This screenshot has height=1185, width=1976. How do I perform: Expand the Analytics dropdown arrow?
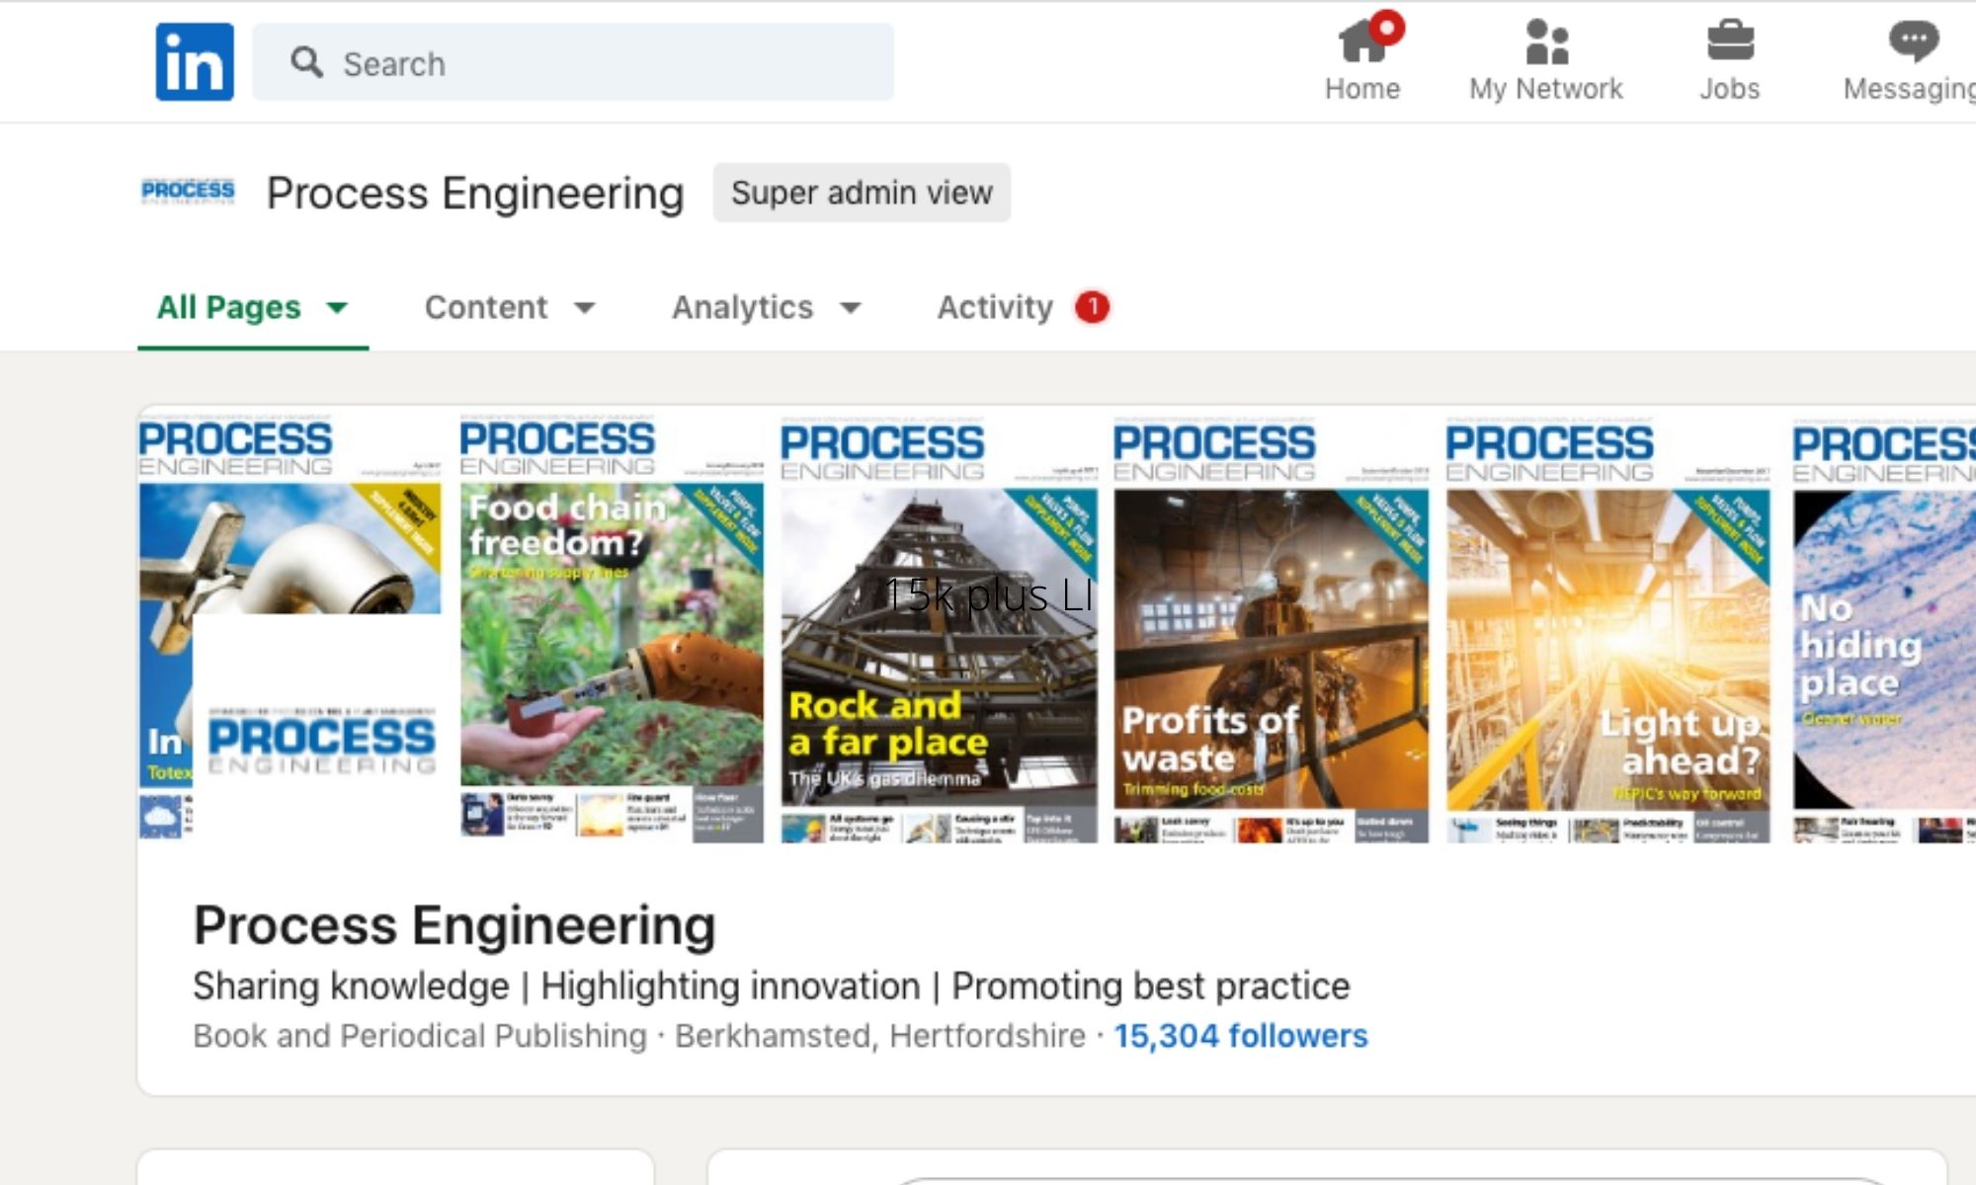[x=851, y=308]
